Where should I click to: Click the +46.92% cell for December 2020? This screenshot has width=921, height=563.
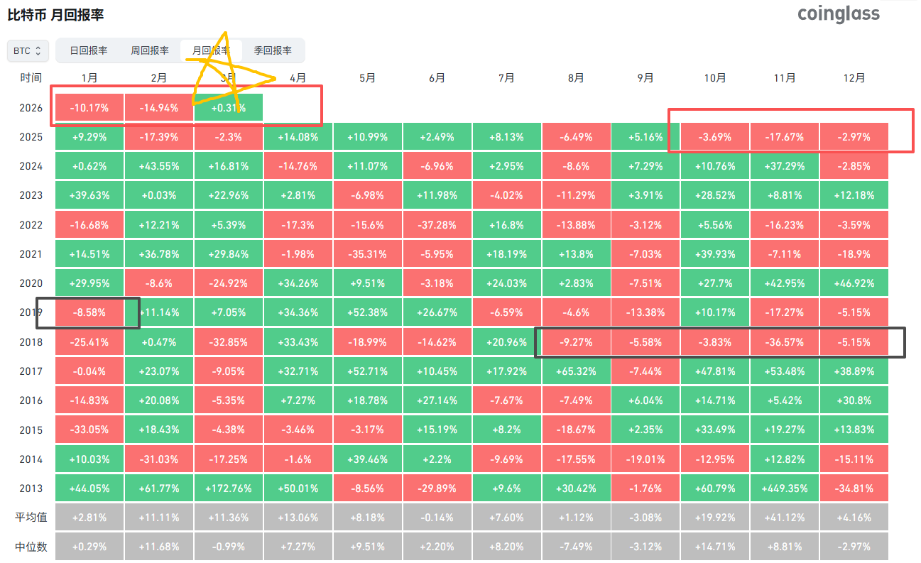click(x=854, y=283)
